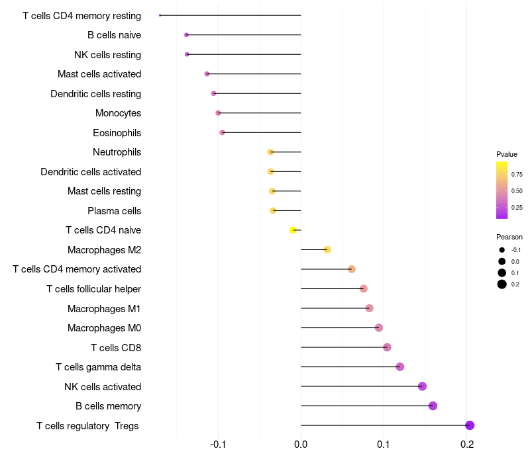Click the Macrophages M0 data point
Screen dimensions: 530x463
point(379,327)
